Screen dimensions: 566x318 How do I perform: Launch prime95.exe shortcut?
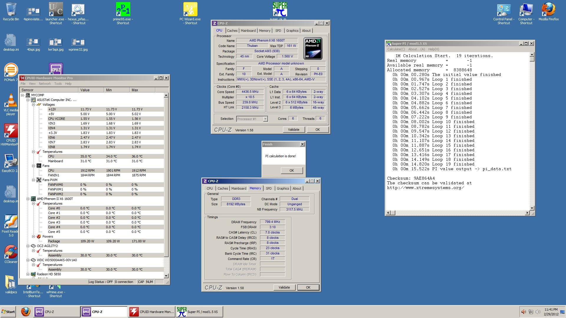123,13
